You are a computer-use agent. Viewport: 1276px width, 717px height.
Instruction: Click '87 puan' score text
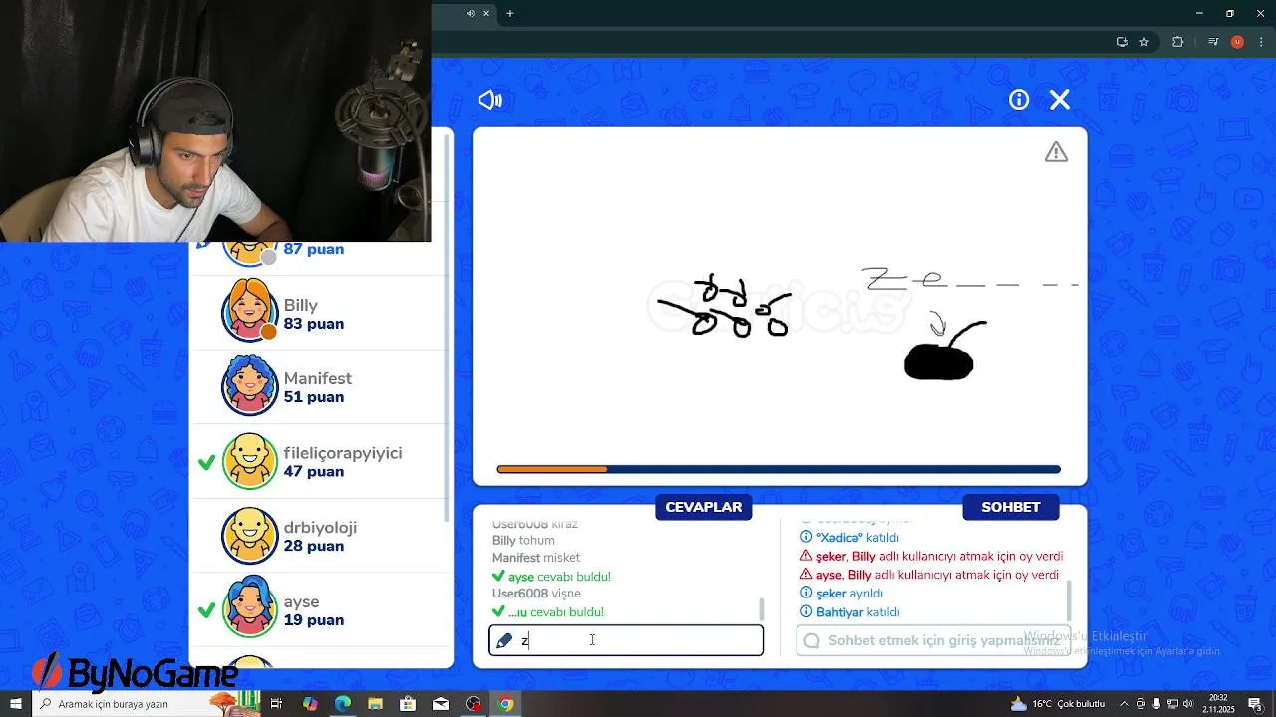coord(314,249)
